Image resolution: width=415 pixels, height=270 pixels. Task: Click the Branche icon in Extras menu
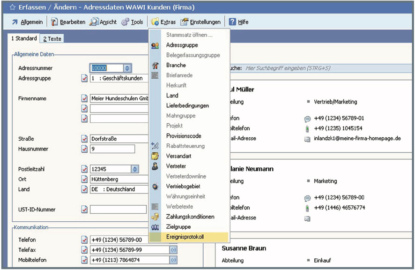point(155,66)
